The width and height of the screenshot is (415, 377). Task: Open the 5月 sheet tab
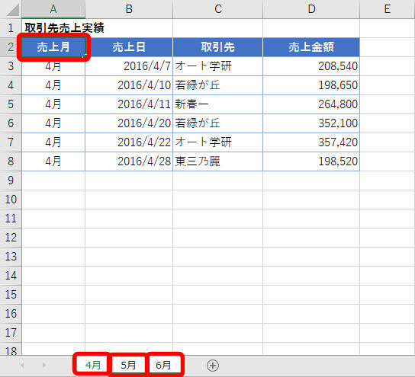tap(128, 365)
